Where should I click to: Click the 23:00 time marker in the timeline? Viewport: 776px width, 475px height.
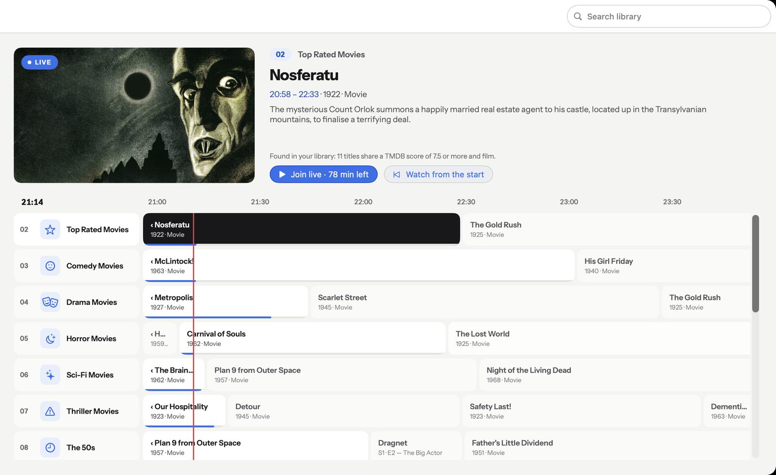coord(569,202)
